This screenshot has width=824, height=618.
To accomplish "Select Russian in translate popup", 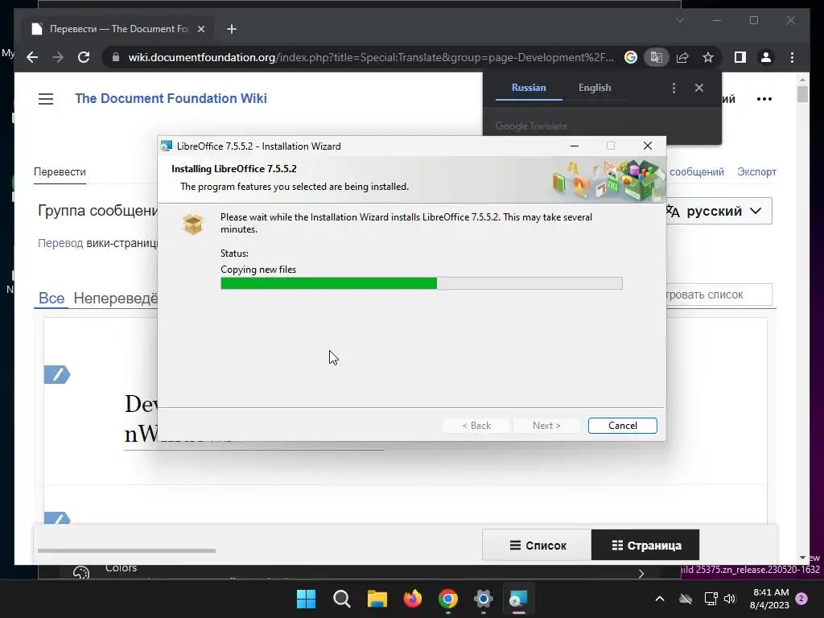I will (529, 88).
